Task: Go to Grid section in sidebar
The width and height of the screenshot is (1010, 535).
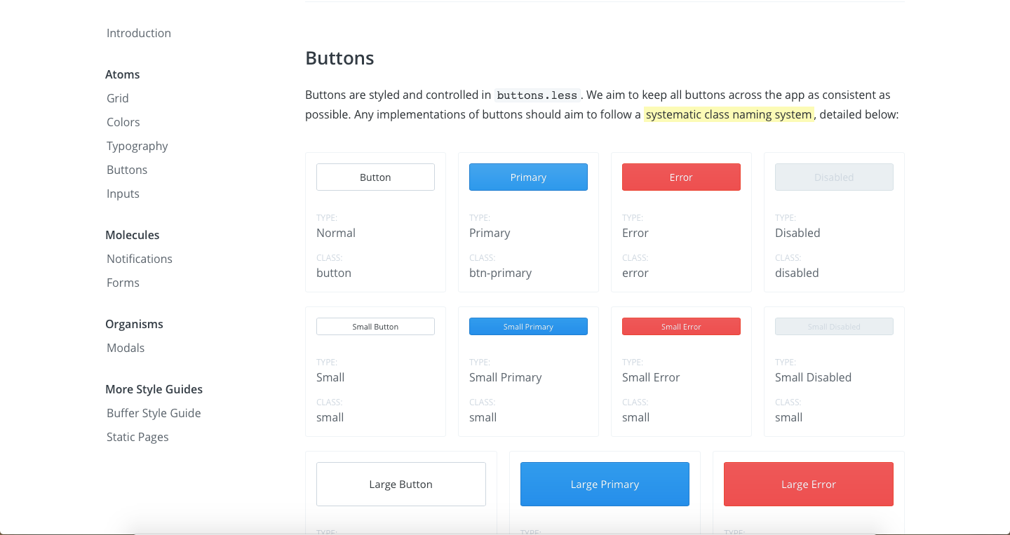Action: pyautogui.click(x=118, y=98)
